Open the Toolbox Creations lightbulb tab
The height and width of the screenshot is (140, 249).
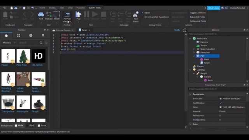pos(43,35)
